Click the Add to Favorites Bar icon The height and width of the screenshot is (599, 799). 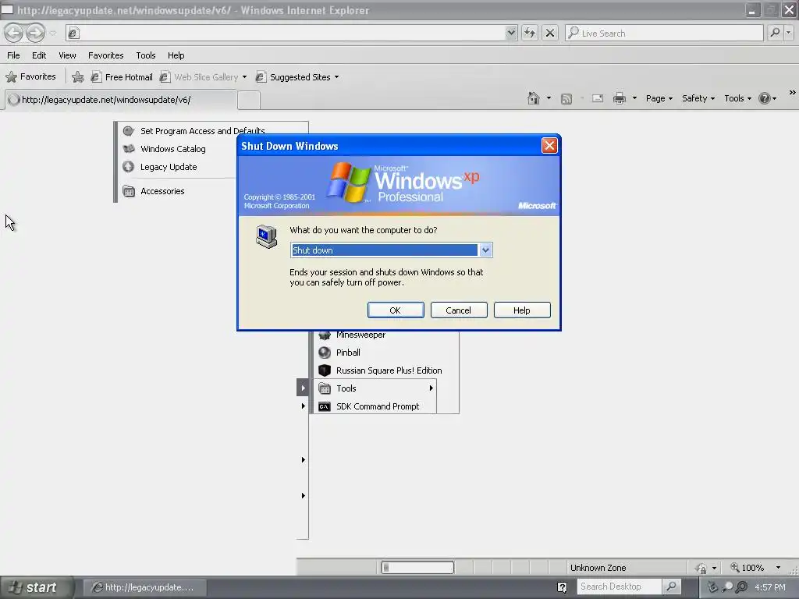[x=78, y=77]
